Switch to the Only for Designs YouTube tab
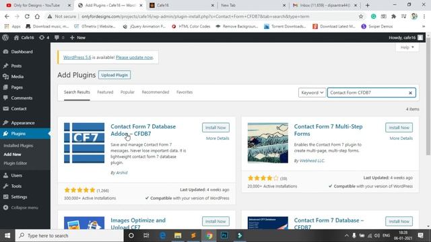Image resolution: width=431 pixels, height=242 pixels. 36,5
